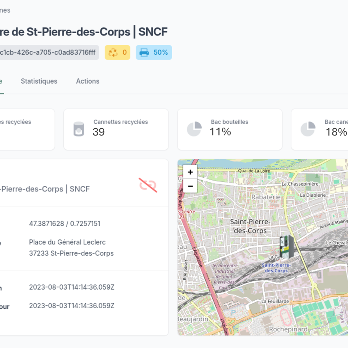The width and height of the screenshot is (348, 348).
Task: Click the Bac canettes pie chart icon
Action: click(308, 129)
